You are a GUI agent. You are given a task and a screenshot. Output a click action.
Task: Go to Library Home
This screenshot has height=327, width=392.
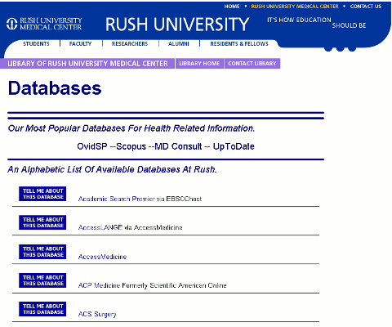click(199, 64)
